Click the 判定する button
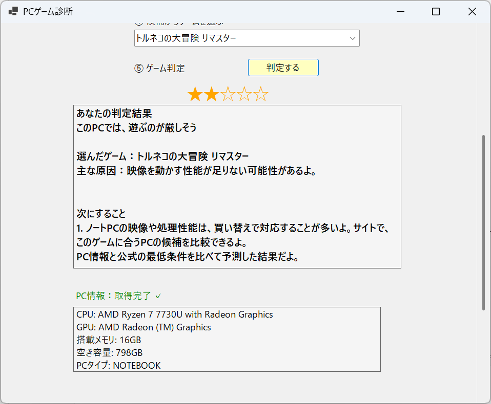 point(283,68)
